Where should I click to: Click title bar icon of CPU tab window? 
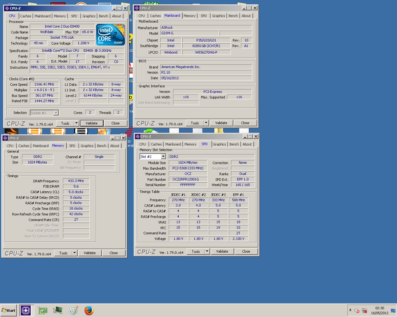[7, 8]
